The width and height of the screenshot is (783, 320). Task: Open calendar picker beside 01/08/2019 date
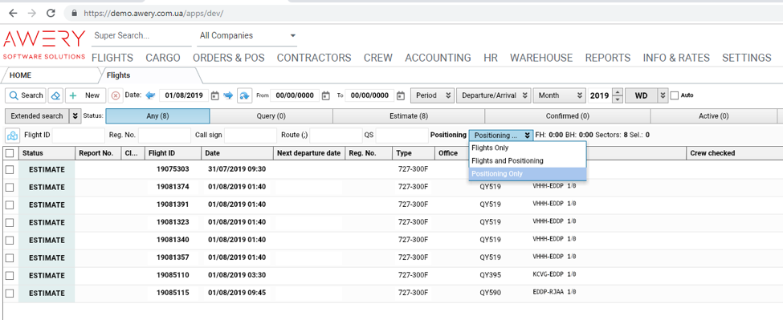point(215,95)
